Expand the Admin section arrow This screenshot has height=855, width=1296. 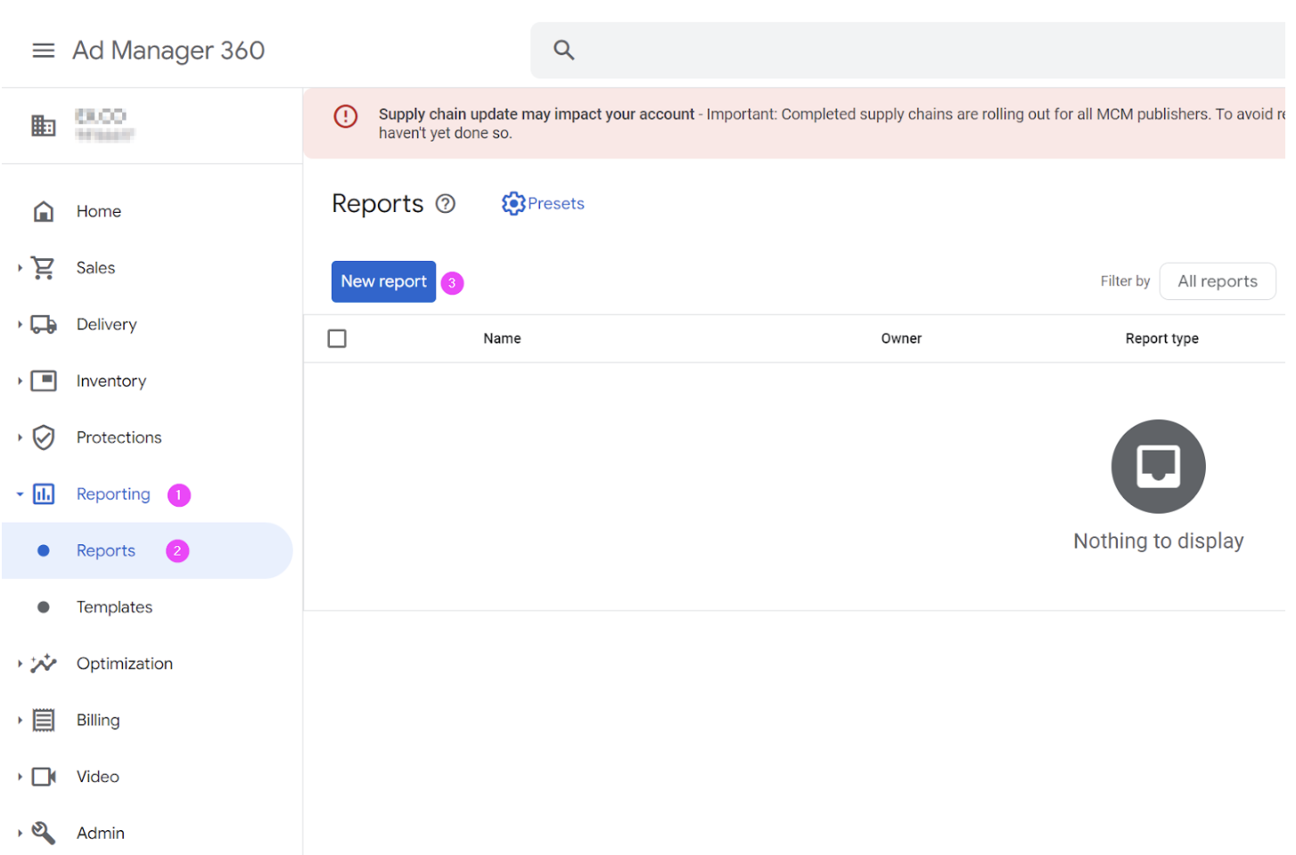[20, 834]
